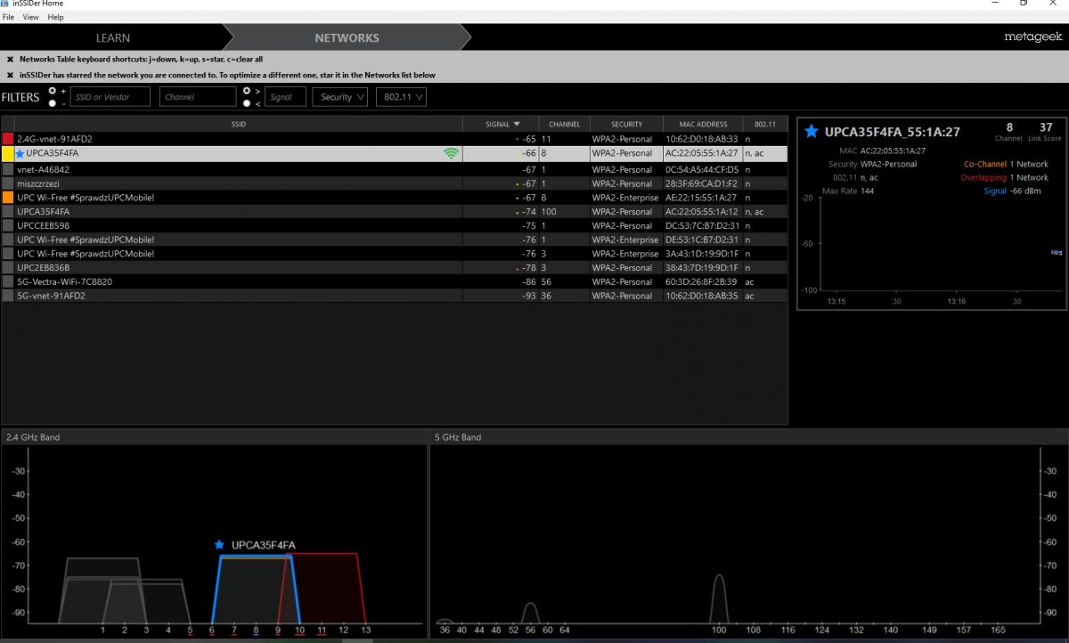Click the Overlapping label in details panel
This screenshot has width=1069, height=643.
983,177
